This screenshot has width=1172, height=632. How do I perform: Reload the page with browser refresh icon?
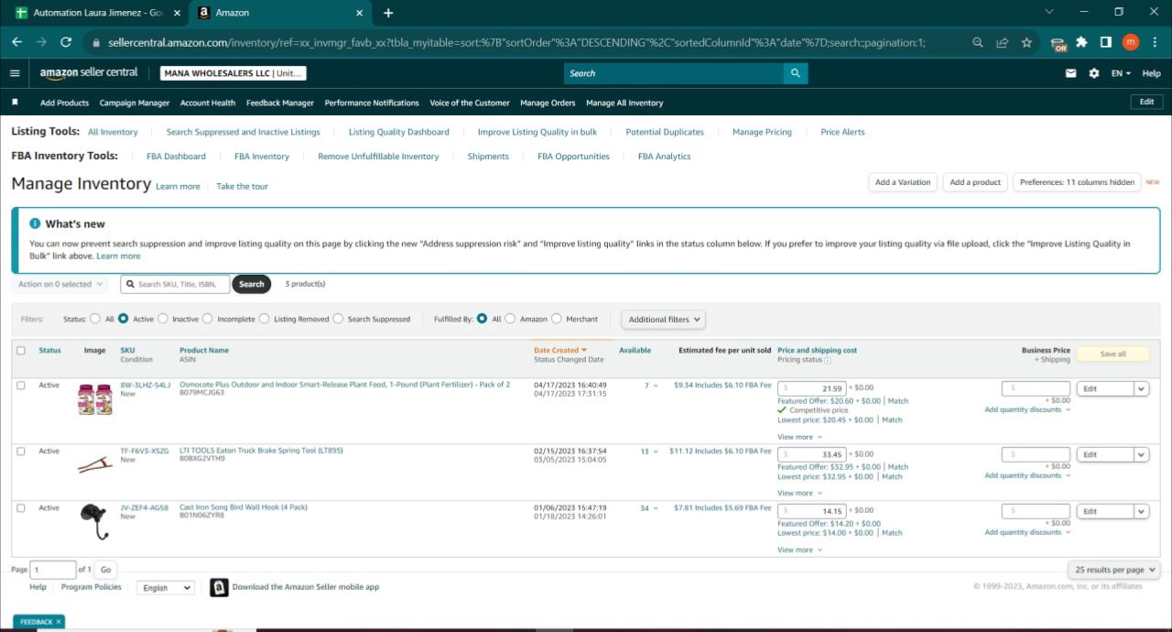[x=66, y=42]
